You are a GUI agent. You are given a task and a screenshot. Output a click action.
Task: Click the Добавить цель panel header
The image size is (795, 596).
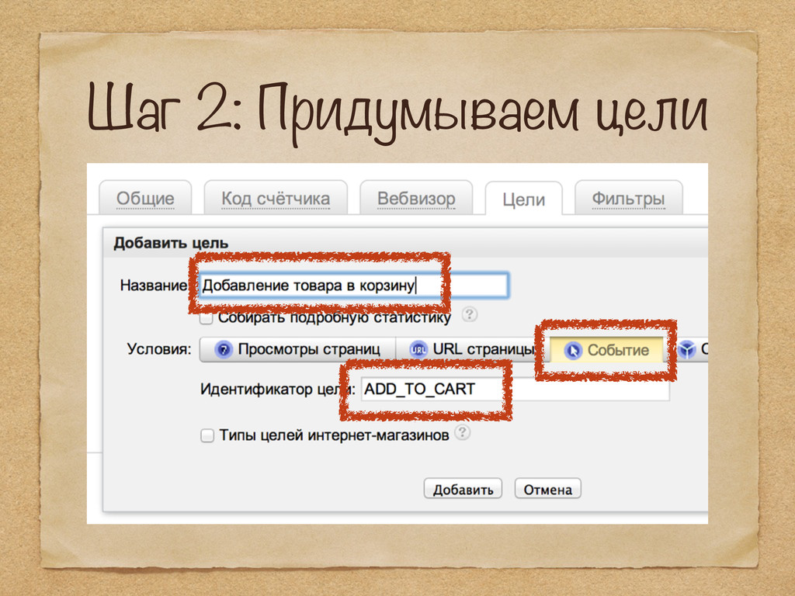point(405,243)
